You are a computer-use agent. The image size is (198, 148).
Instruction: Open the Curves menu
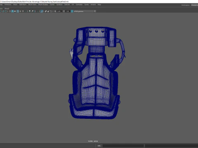52,5
